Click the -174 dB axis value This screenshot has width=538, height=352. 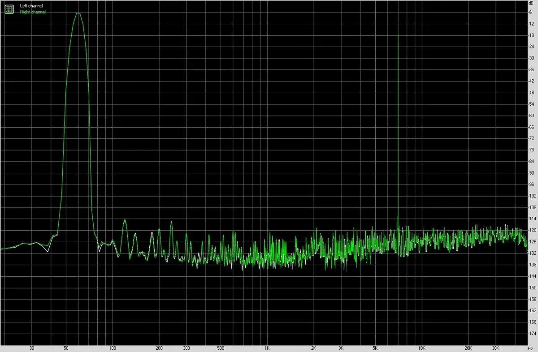coord(533,334)
